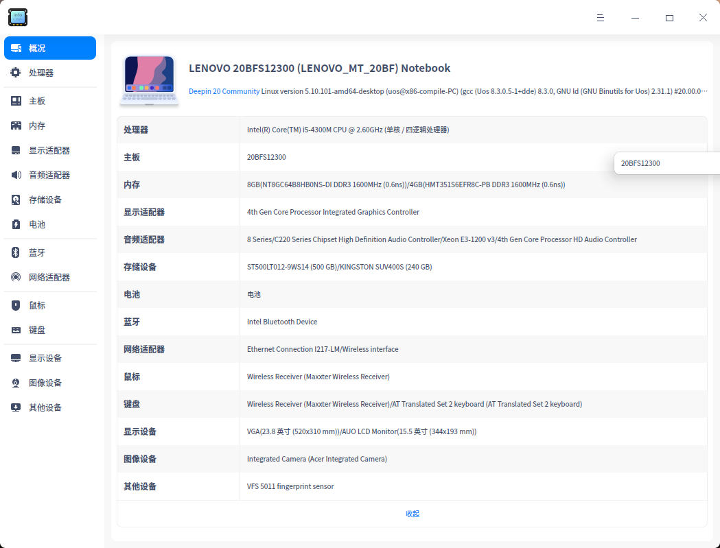Open the 主板 motherboard section icon
The height and width of the screenshot is (548, 720).
click(15, 101)
